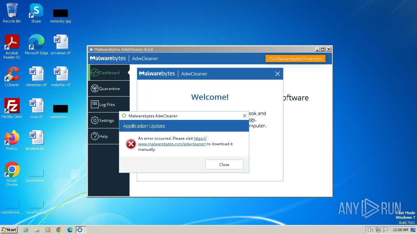Open the Dashboard sidebar item
The image size is (417, 234).
108,72
